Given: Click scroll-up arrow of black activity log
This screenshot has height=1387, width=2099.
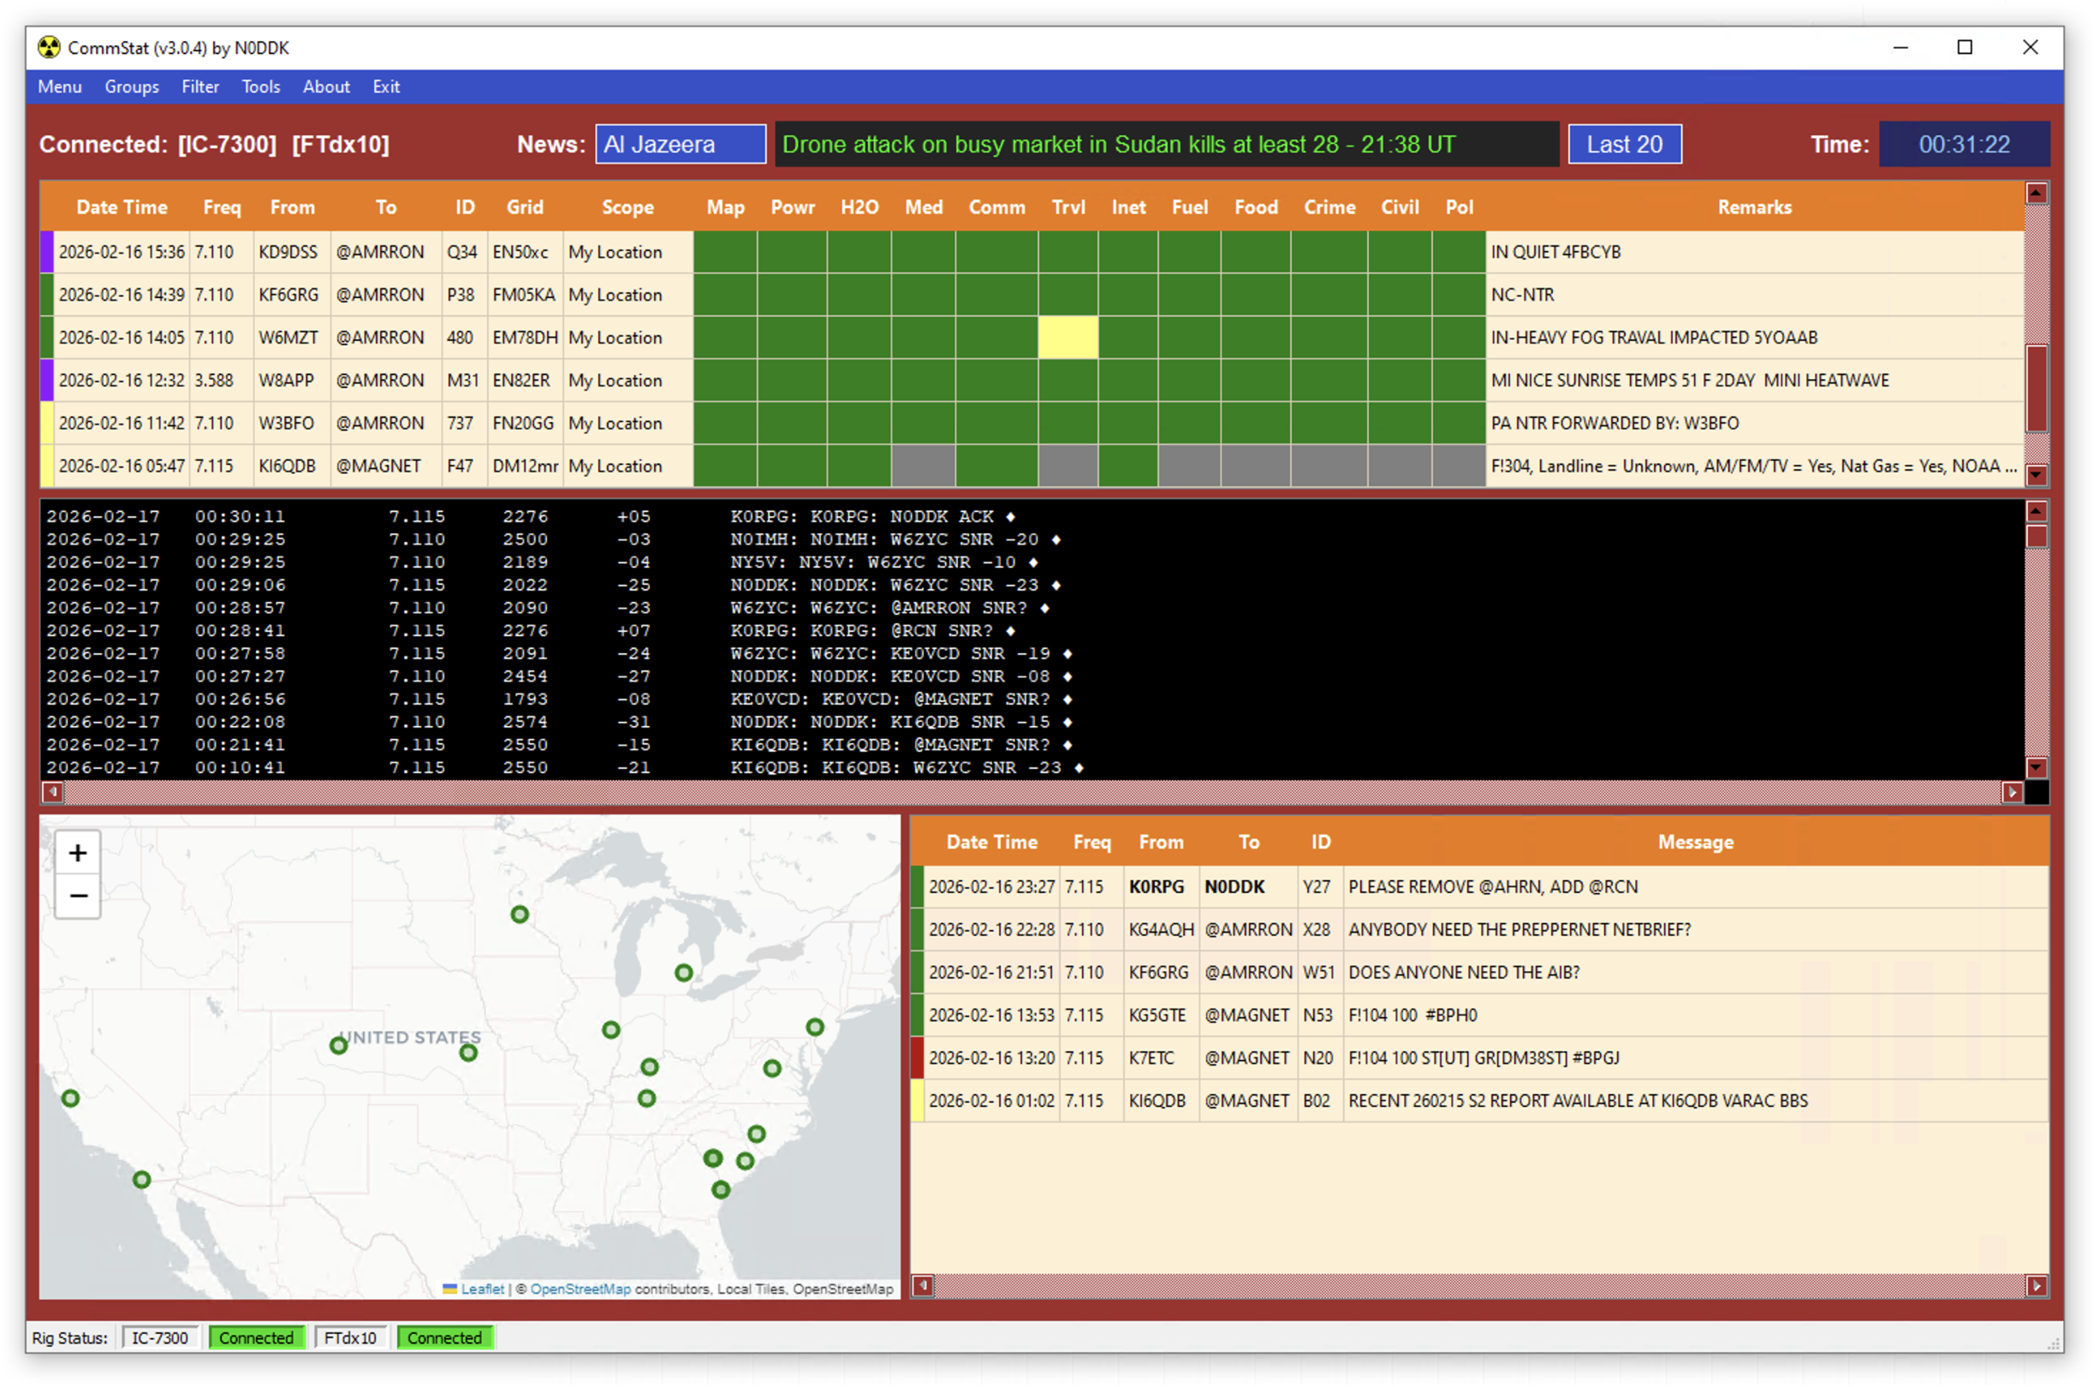Looking at the screenshot, I should tap(2037, 511).
